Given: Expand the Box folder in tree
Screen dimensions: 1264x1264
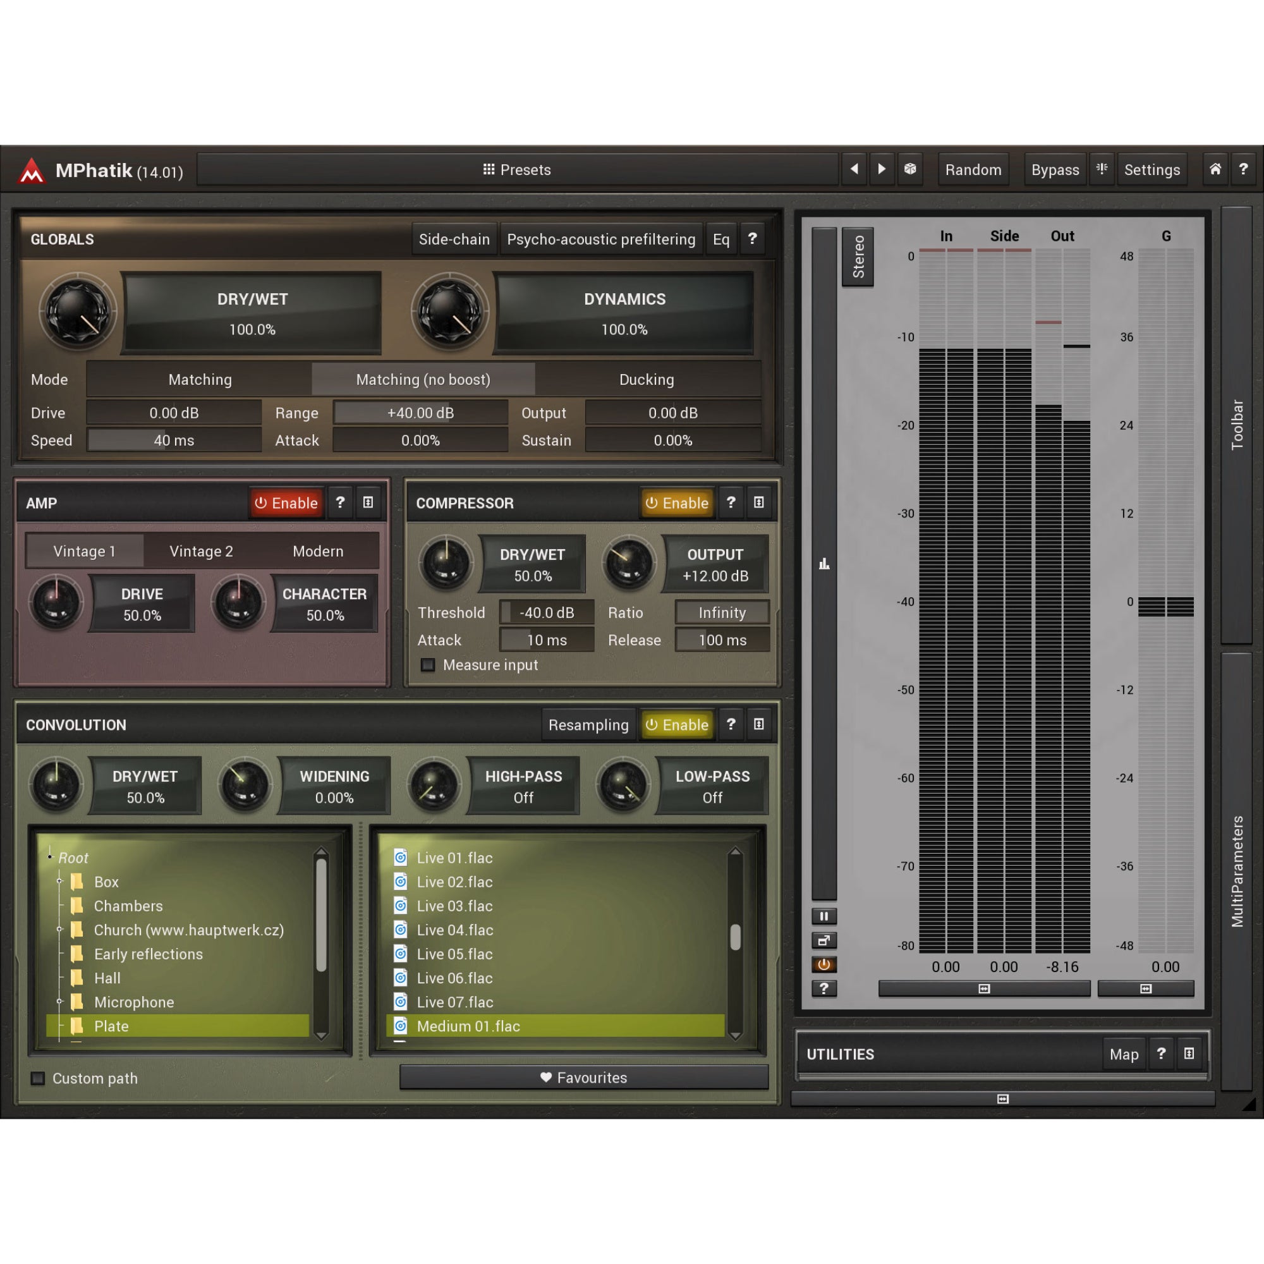Looking at the screenshot, I should [x=59, y=881].
